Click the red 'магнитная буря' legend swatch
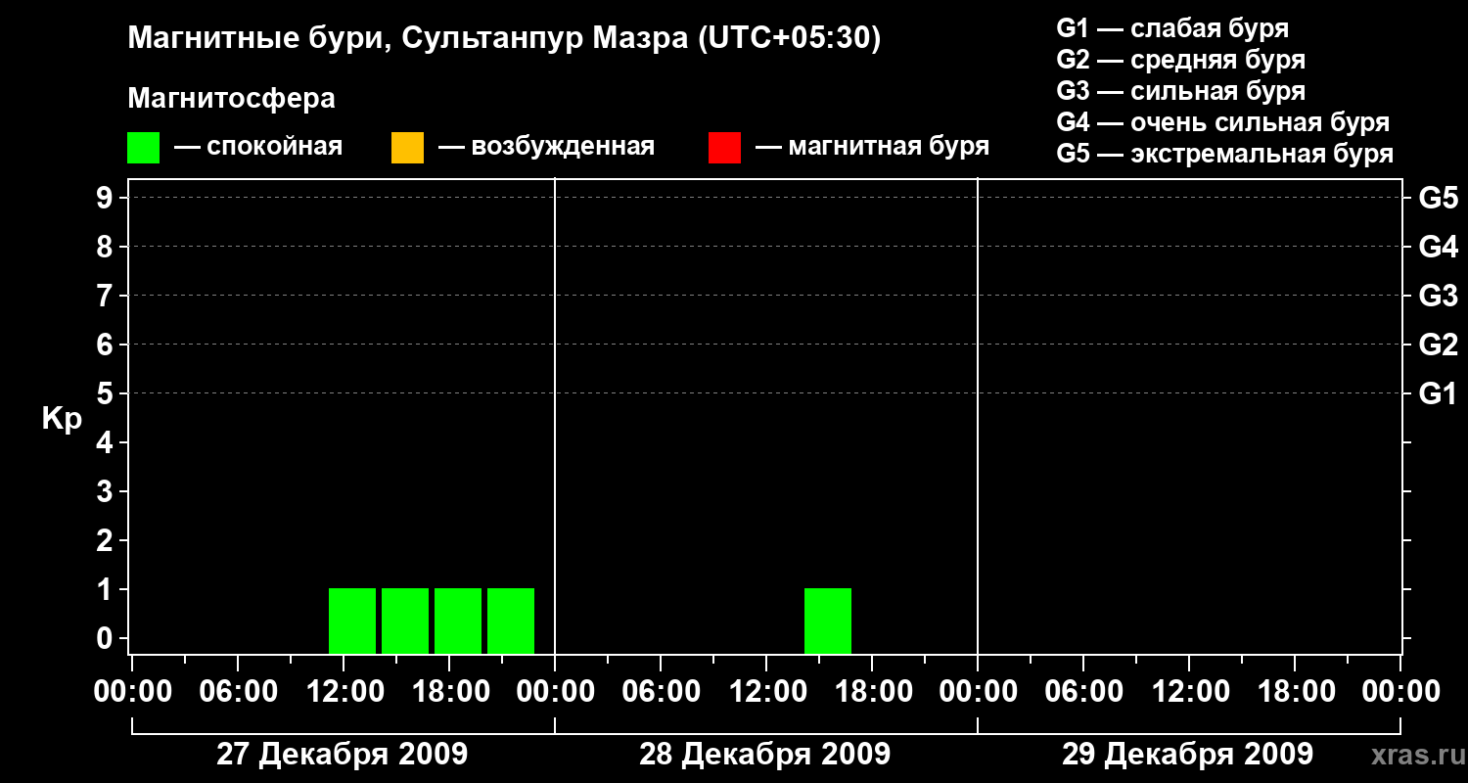Screen dimensions: 1468x783 (x=724, y=148)
